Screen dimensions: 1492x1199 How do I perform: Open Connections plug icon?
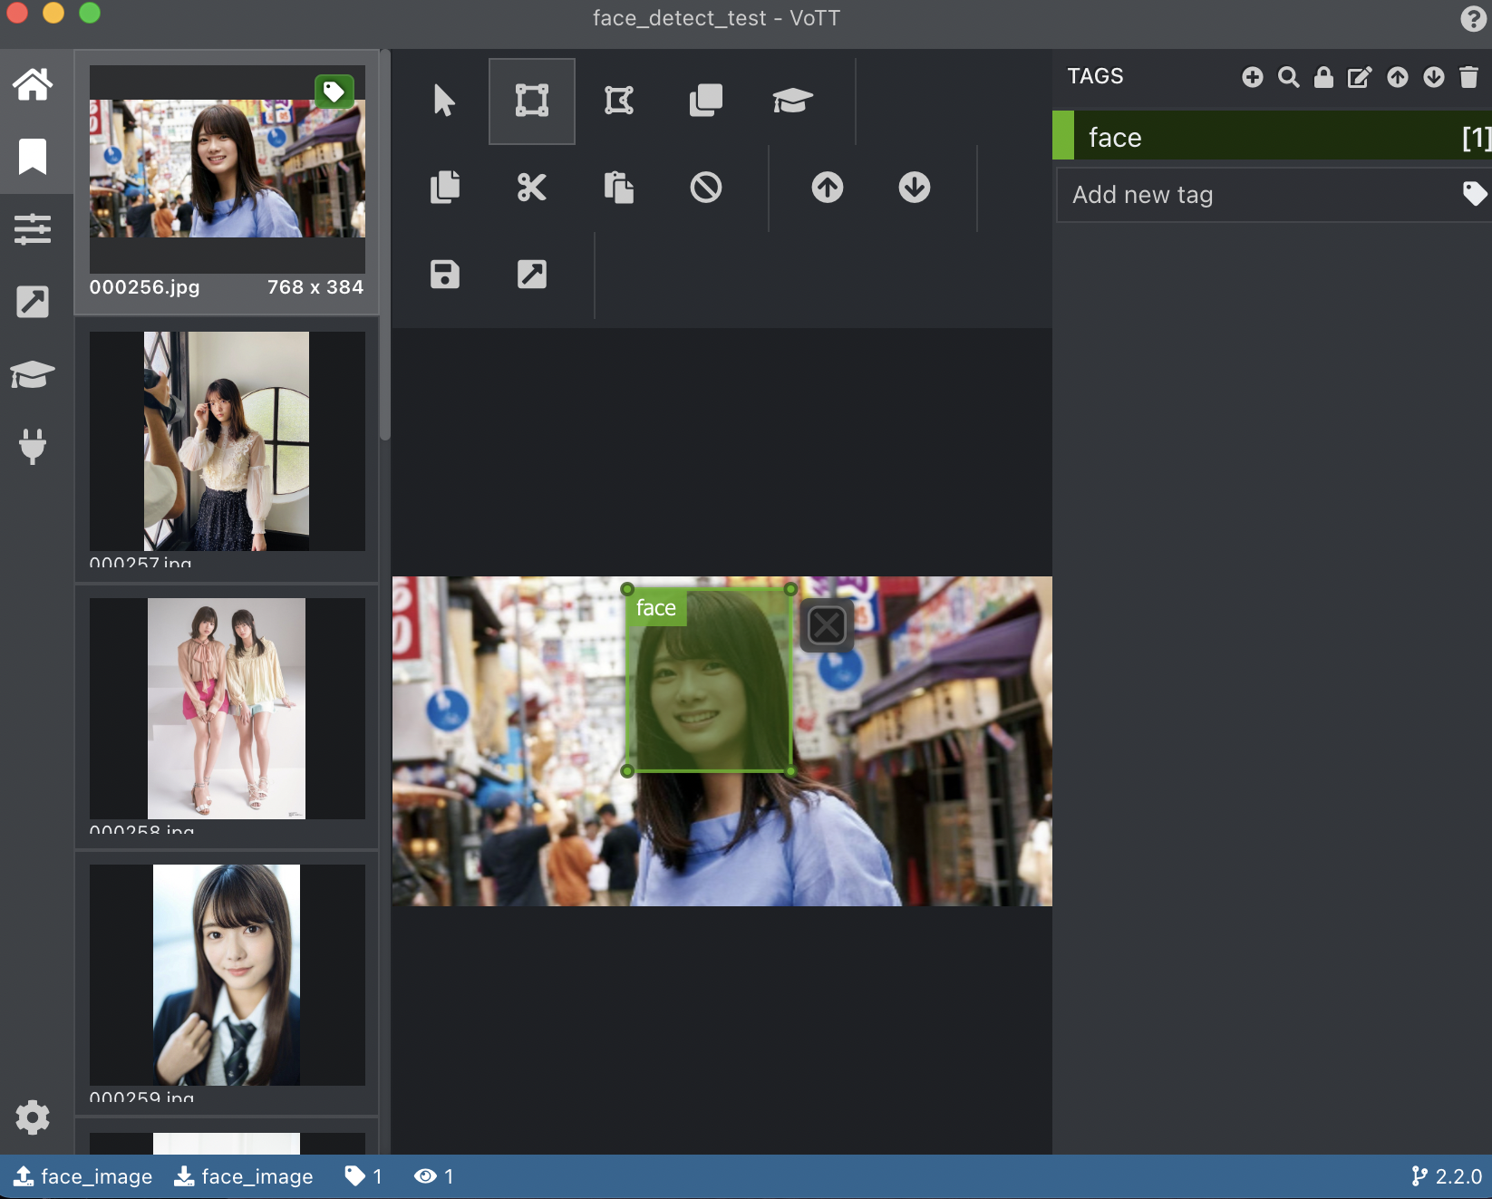point(33,447)
